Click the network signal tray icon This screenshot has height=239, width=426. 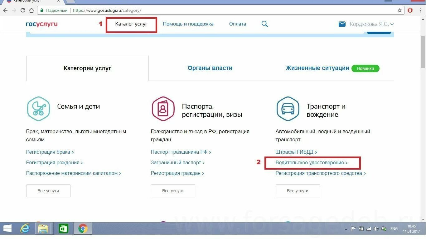click(369, 229)
